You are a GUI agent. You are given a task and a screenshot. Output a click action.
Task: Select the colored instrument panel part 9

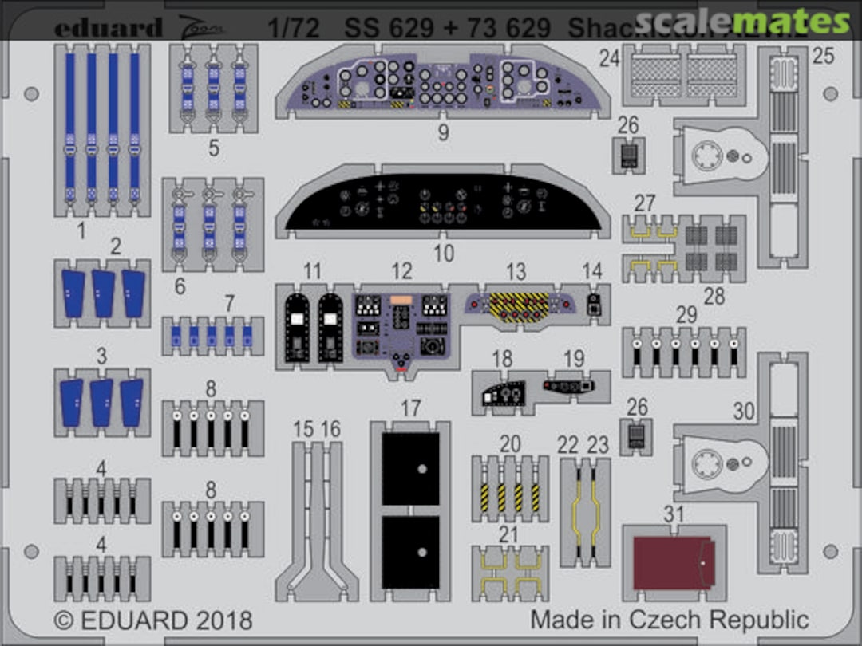click(443, 83)
